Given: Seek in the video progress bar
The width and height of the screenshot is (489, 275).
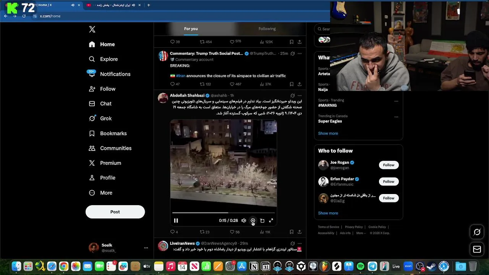Looking at the screenshot, I should tap(223, 213).
